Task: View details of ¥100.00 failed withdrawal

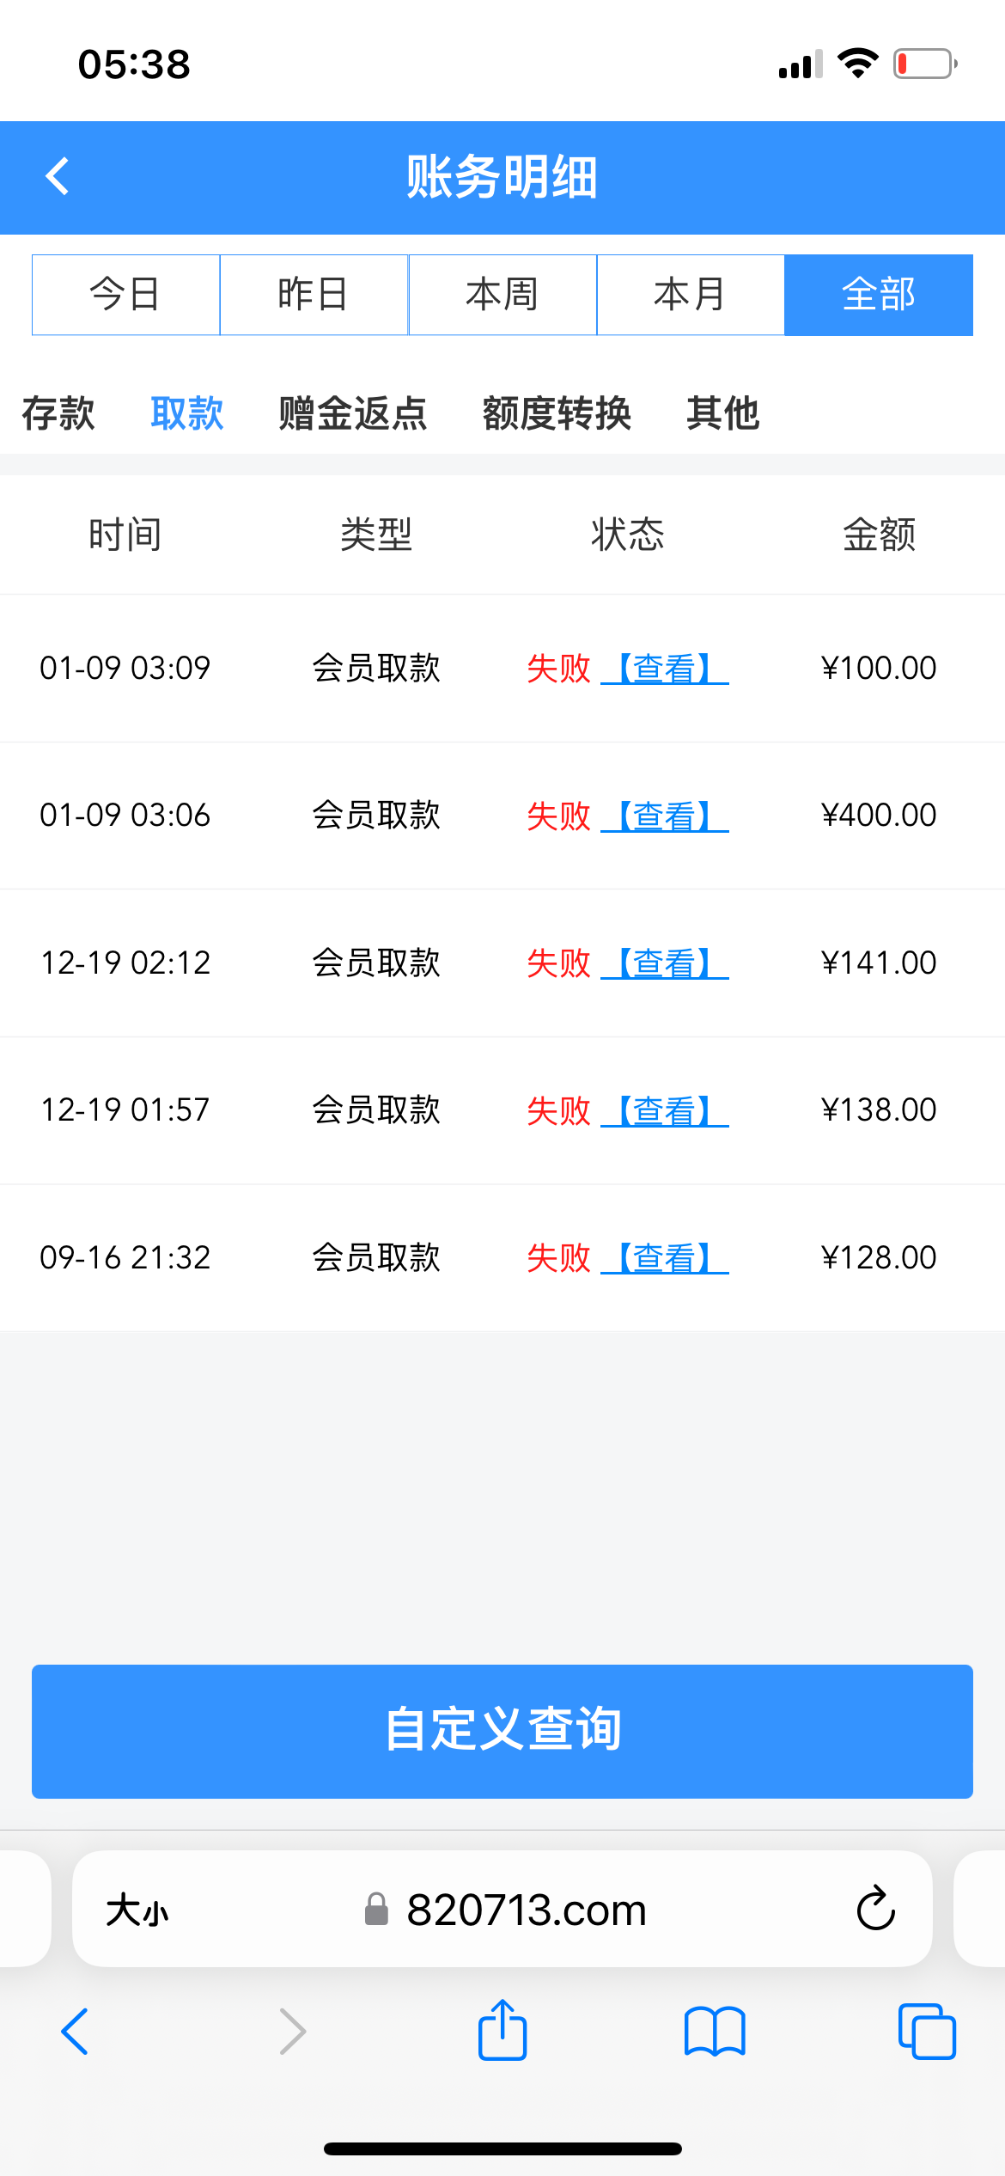Action: 665,669
